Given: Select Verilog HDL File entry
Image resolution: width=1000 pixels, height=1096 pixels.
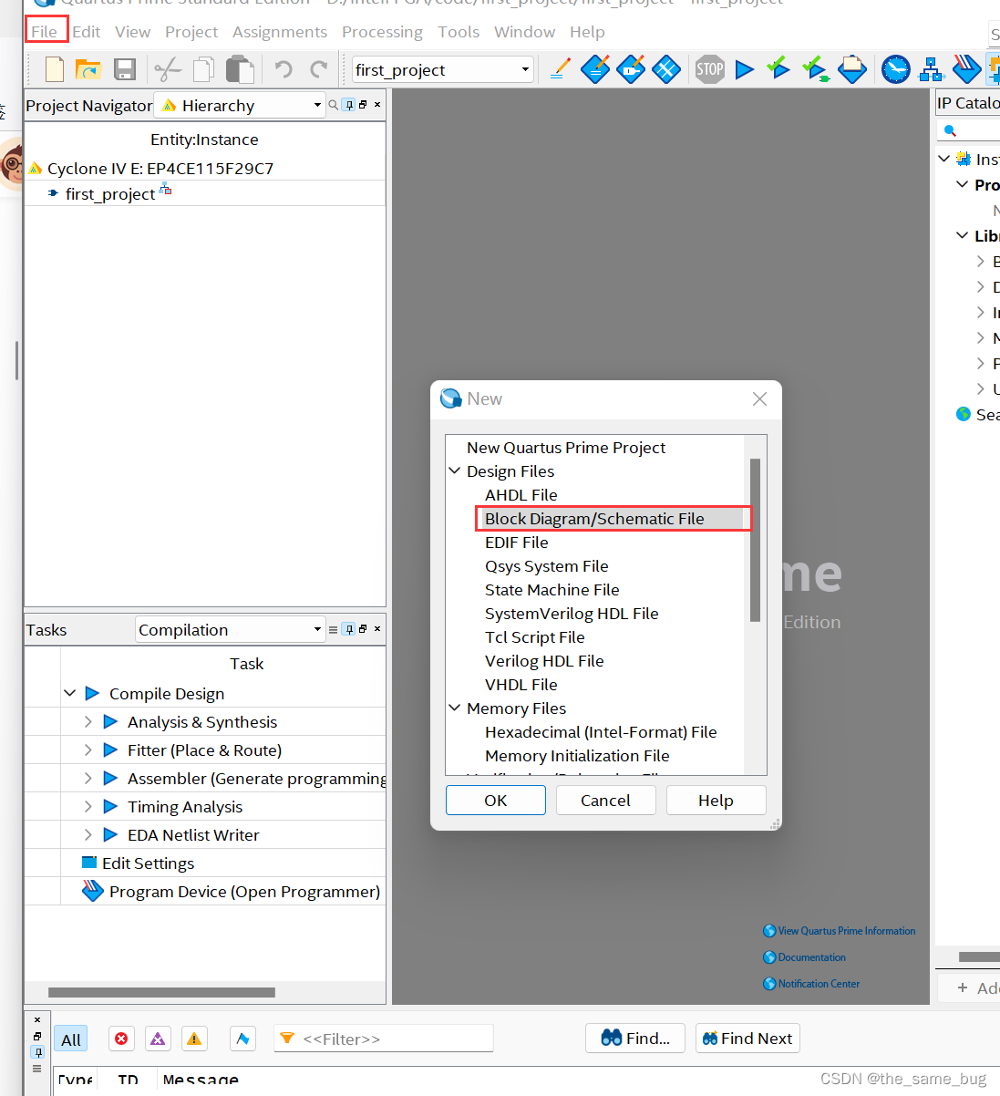Looking at the screenshot, I should point(544,660).
